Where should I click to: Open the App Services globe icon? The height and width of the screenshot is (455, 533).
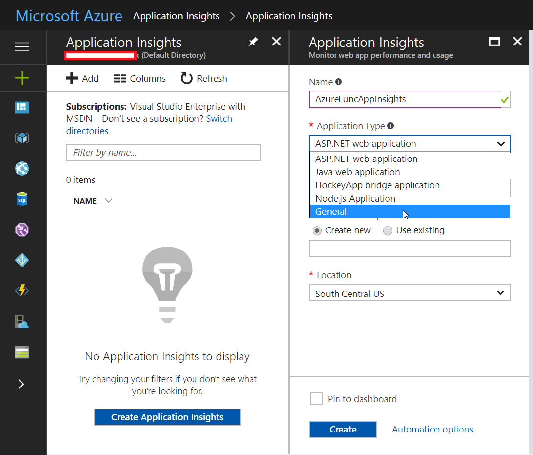tap(22, 168)
